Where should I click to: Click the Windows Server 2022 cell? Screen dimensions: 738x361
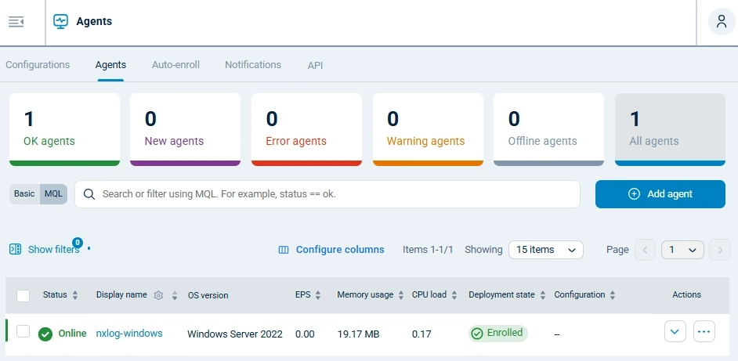click(x=235, y=334)
